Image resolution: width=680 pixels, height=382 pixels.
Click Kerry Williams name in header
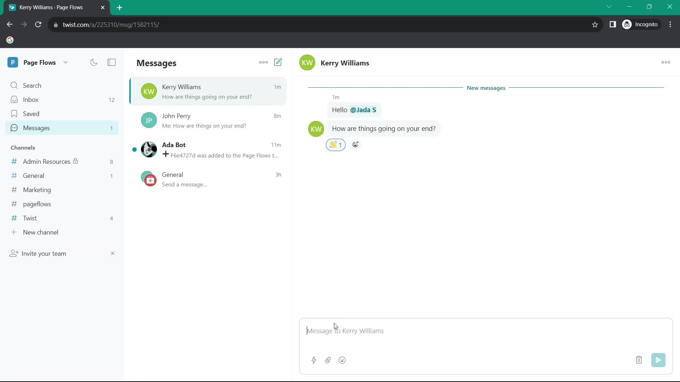click(x=345, y=63)
